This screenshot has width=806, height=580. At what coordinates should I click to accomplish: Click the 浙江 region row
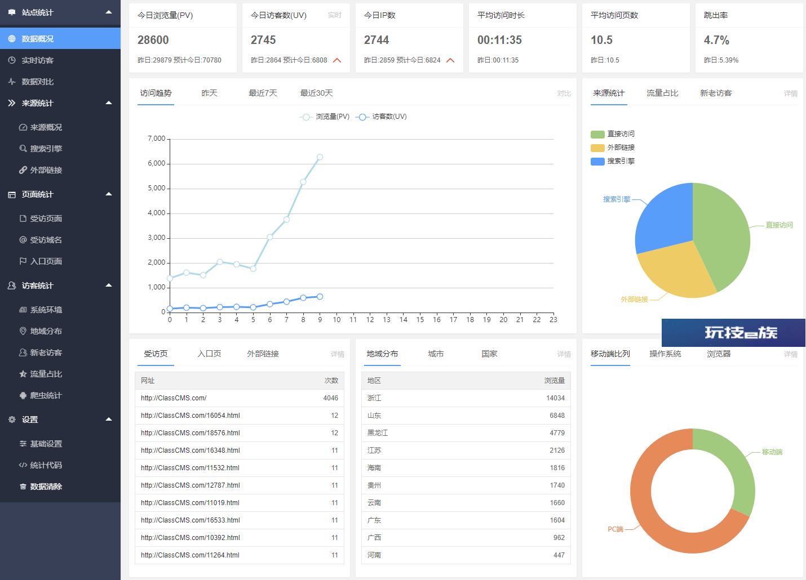(466, 398)
